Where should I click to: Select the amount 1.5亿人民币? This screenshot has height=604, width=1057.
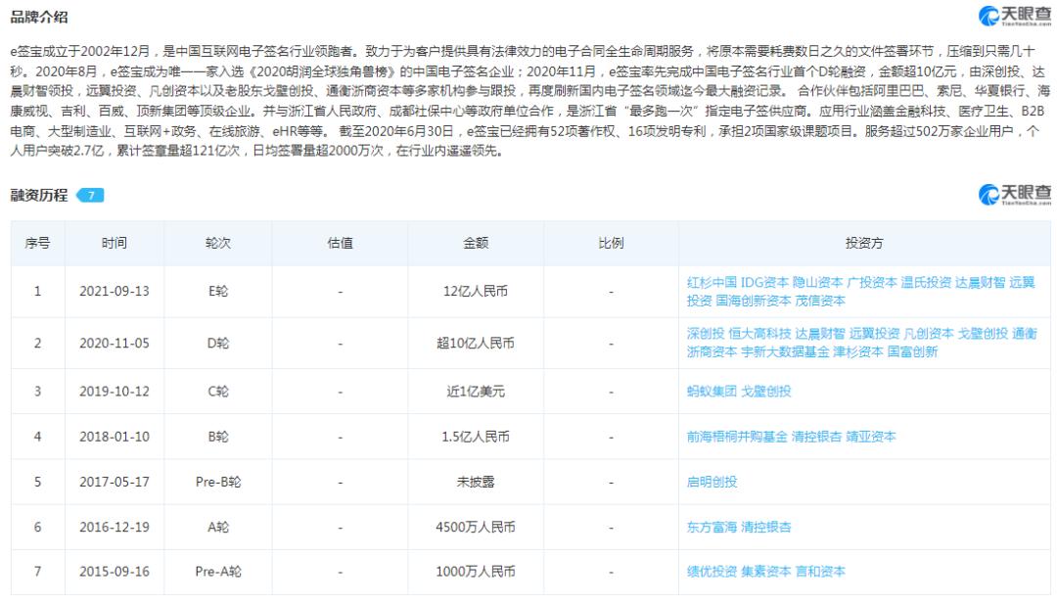[476, 437]
